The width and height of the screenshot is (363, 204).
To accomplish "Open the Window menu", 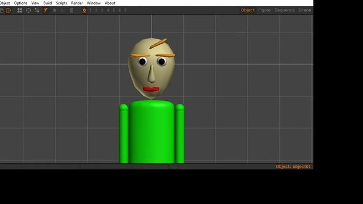I will 94,3.
